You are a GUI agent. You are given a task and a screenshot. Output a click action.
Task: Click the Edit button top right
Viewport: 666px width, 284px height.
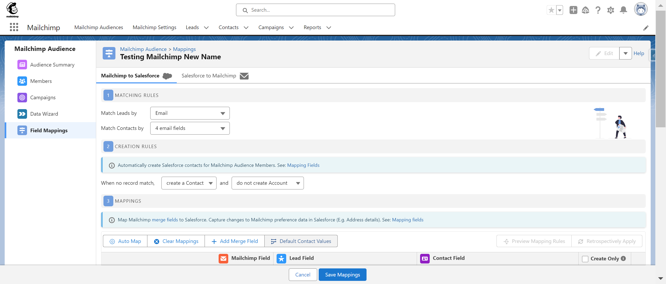pos(604,53)
